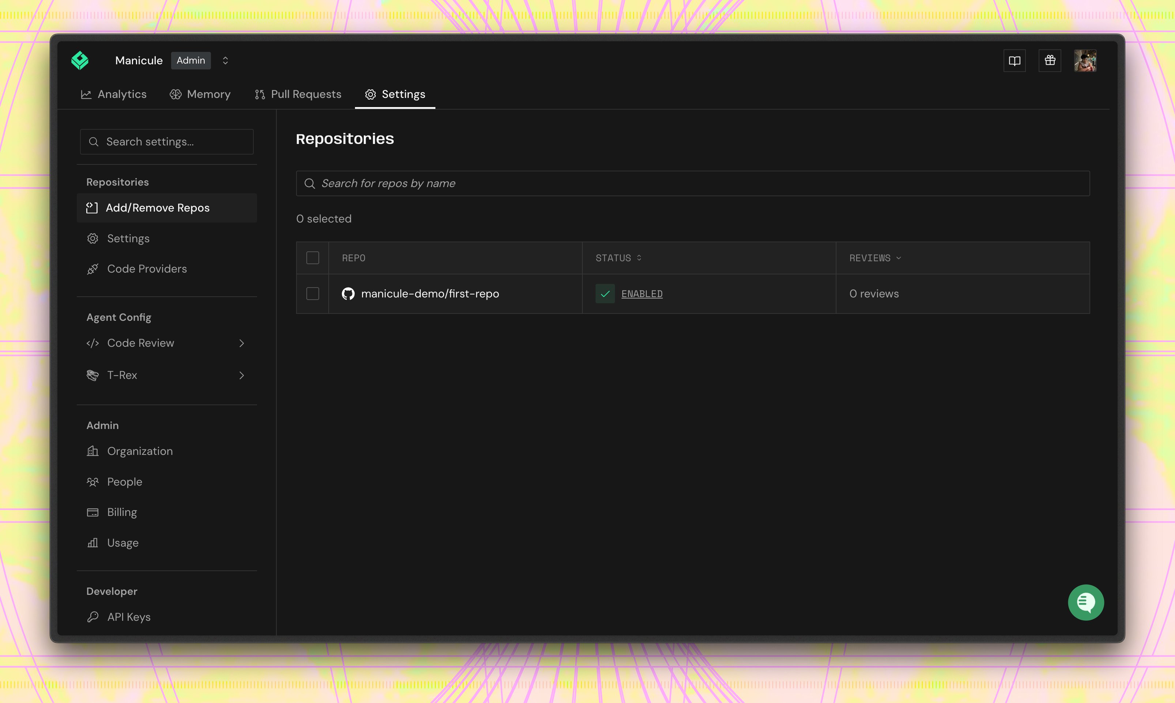Click the green checkmark status icon

(x=605, y=294)
